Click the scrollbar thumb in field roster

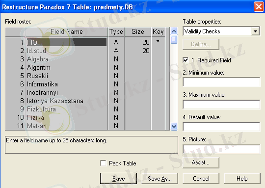coord(174,39)
